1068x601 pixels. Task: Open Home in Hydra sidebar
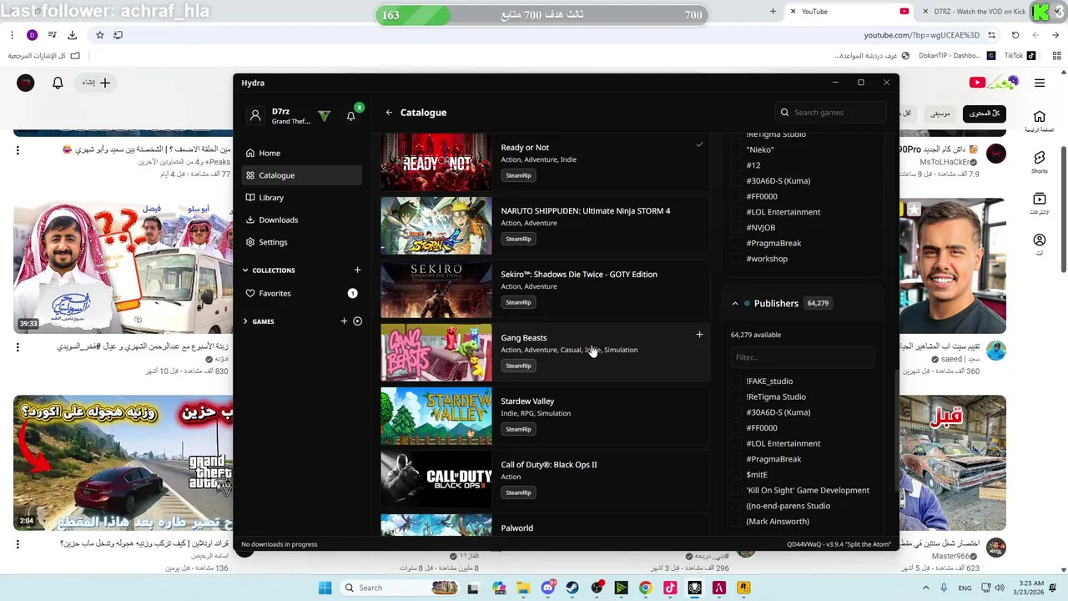pyautogui.click(x=300, y=153)
